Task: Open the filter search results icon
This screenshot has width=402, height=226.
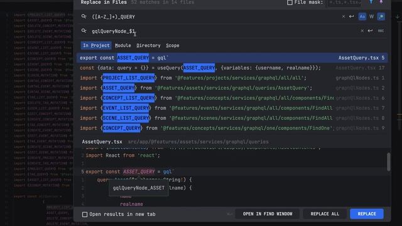Action: click(371, 2)
